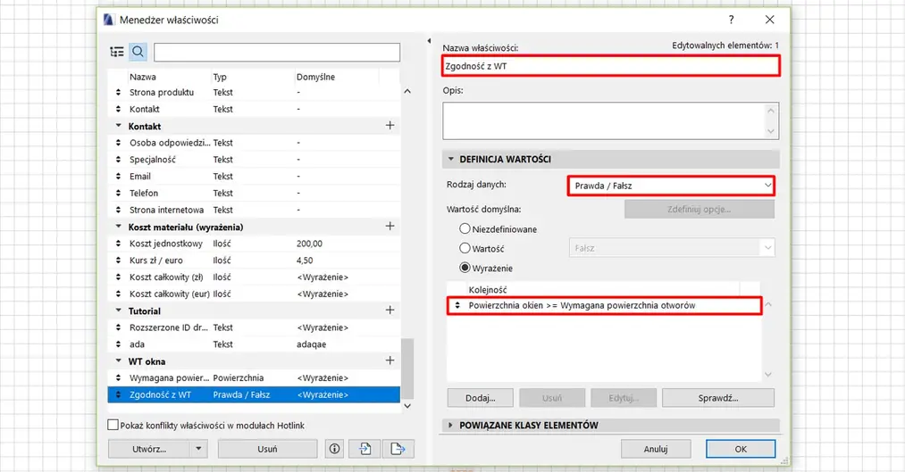Grab the reorder handle of Telefon row
This screenshot has width=905, height=472.
[118, 193]
